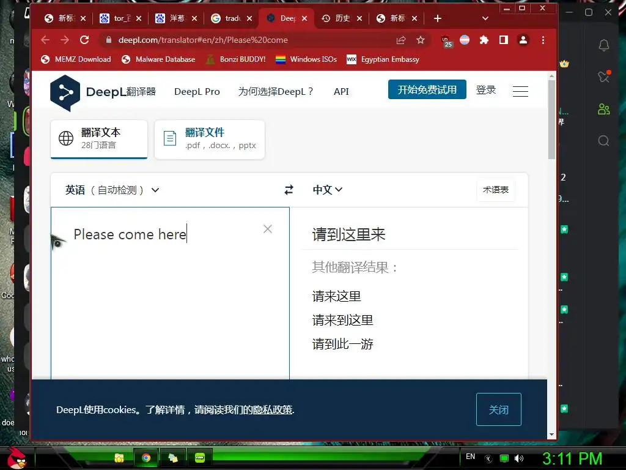This screenshot has width=626, height=470.
Task: Click the 术语表 button
Action: 496,190
